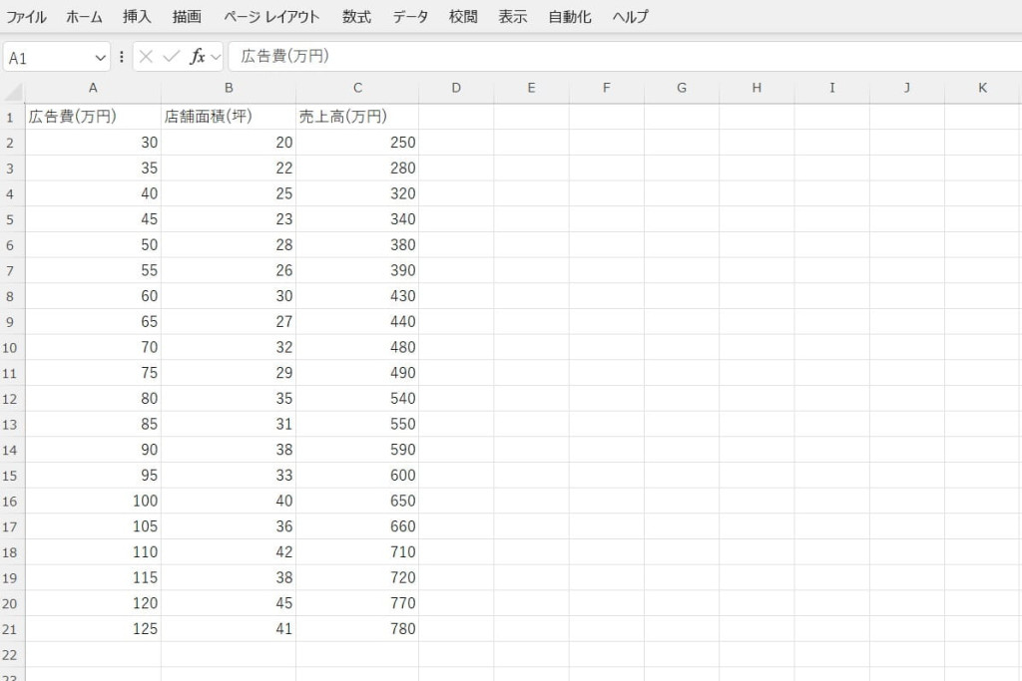Screen dimensions: 1022x681
Task: Open the ファイル menu
Action: pyautogui.click(x=26, y=17)
